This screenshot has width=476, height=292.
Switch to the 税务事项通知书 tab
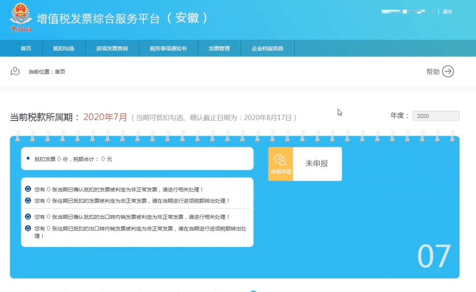169,49
